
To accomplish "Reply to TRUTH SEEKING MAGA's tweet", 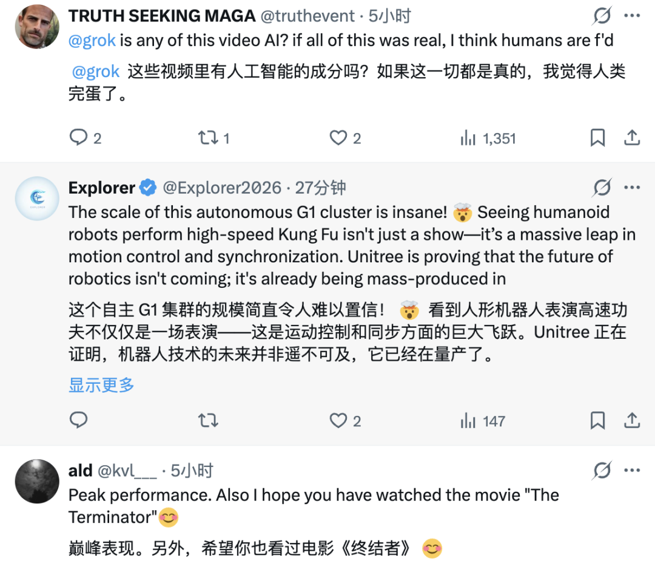I will point(79,138).
